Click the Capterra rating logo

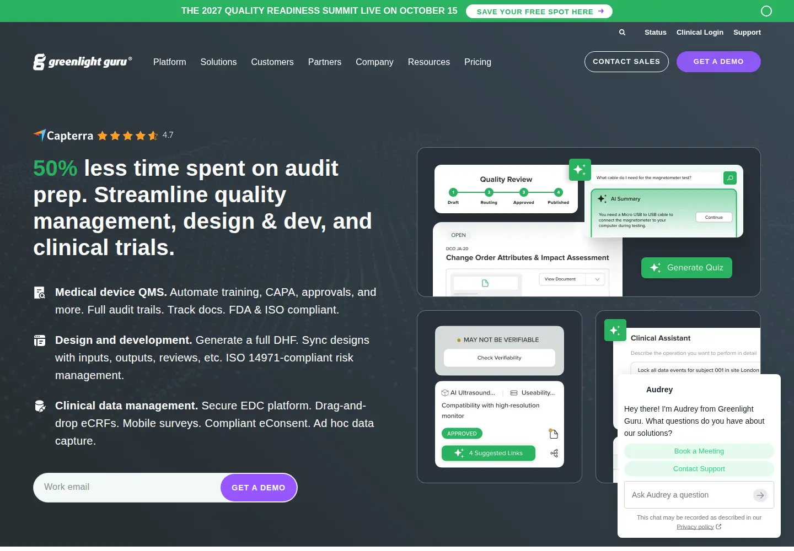pyautogui.click(x=63, y=136)
